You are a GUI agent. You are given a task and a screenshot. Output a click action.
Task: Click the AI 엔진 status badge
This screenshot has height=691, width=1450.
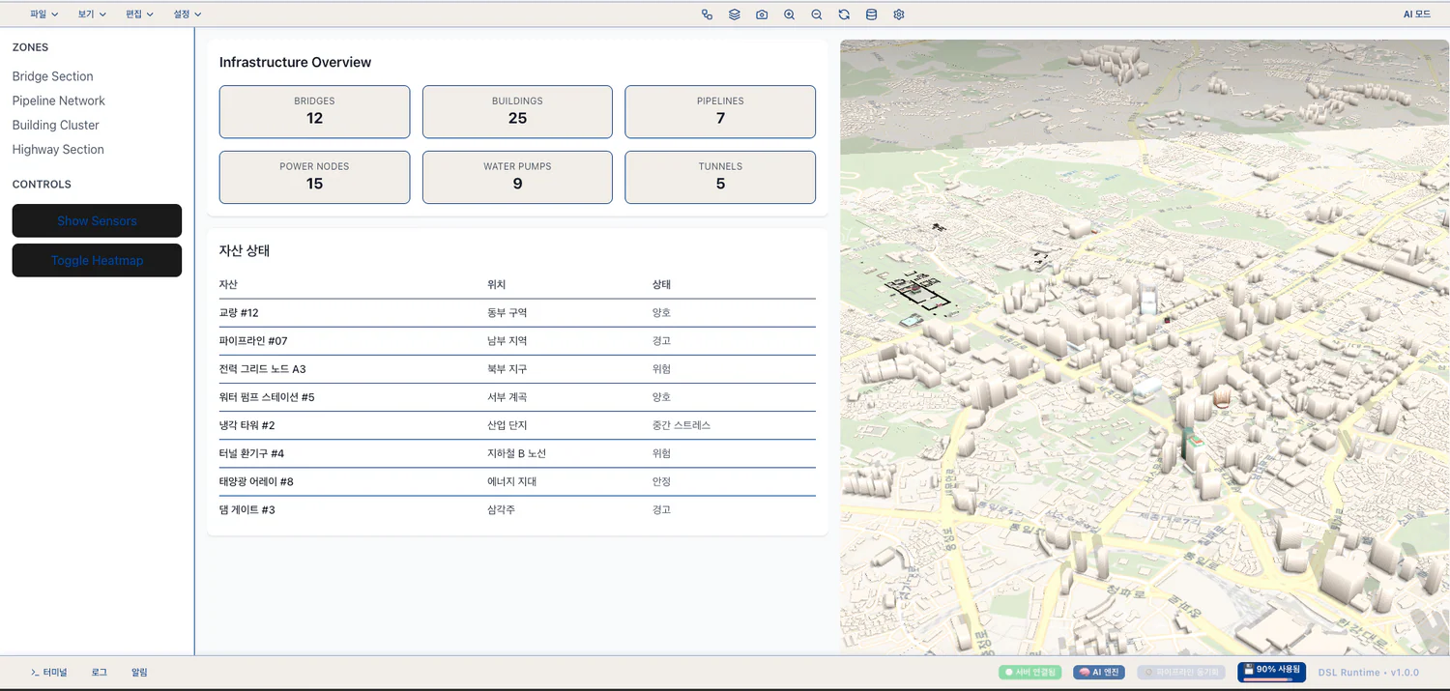tap(1098, 672)
